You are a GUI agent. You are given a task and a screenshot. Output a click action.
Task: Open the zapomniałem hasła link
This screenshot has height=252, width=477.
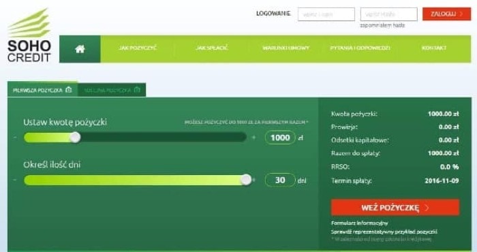[x=382, y=25]
